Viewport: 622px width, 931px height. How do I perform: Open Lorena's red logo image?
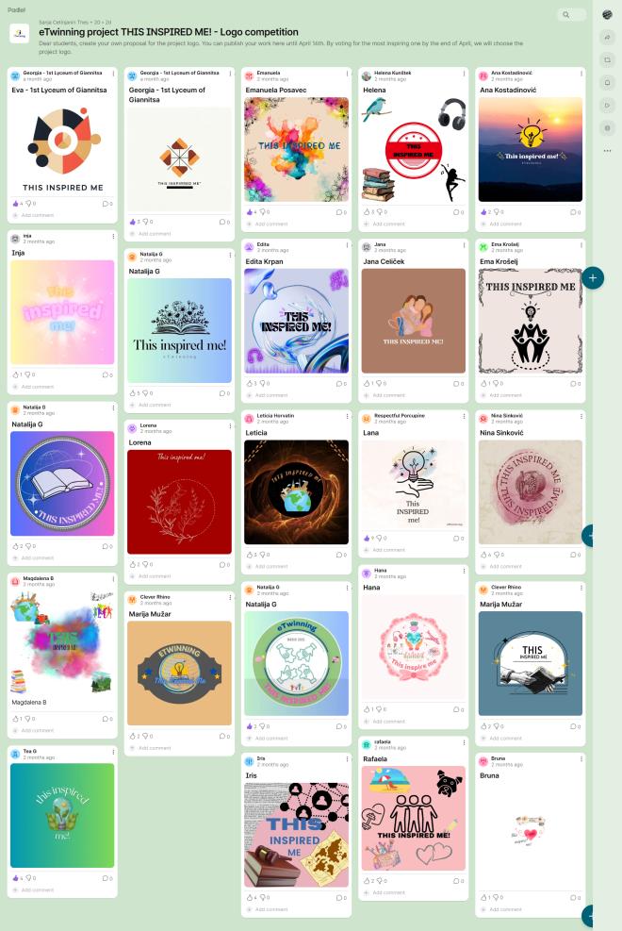coord(180,503)
